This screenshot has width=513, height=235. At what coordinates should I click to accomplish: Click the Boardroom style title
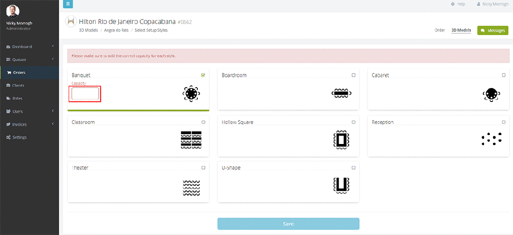coord(234,75)
